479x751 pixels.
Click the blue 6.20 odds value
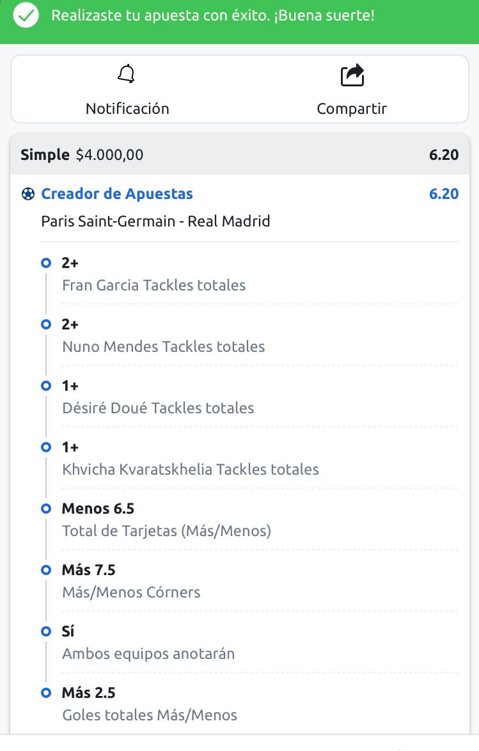(444, 194)
